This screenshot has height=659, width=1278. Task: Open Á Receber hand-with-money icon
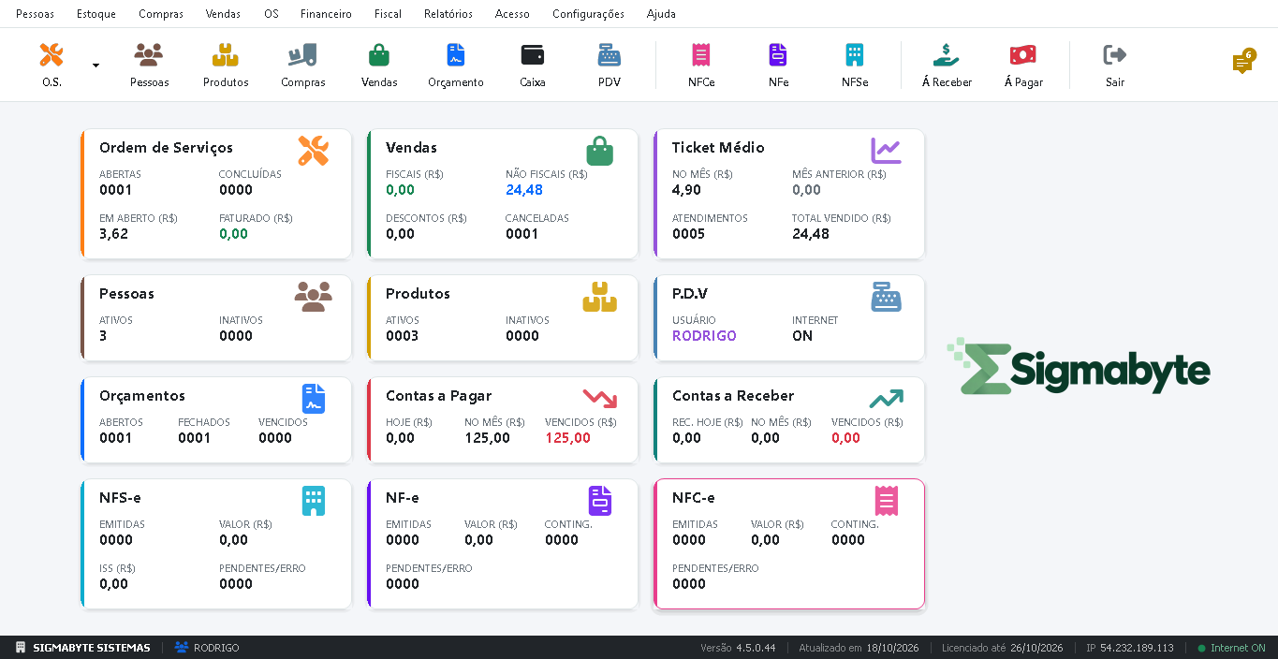[947, 55]
